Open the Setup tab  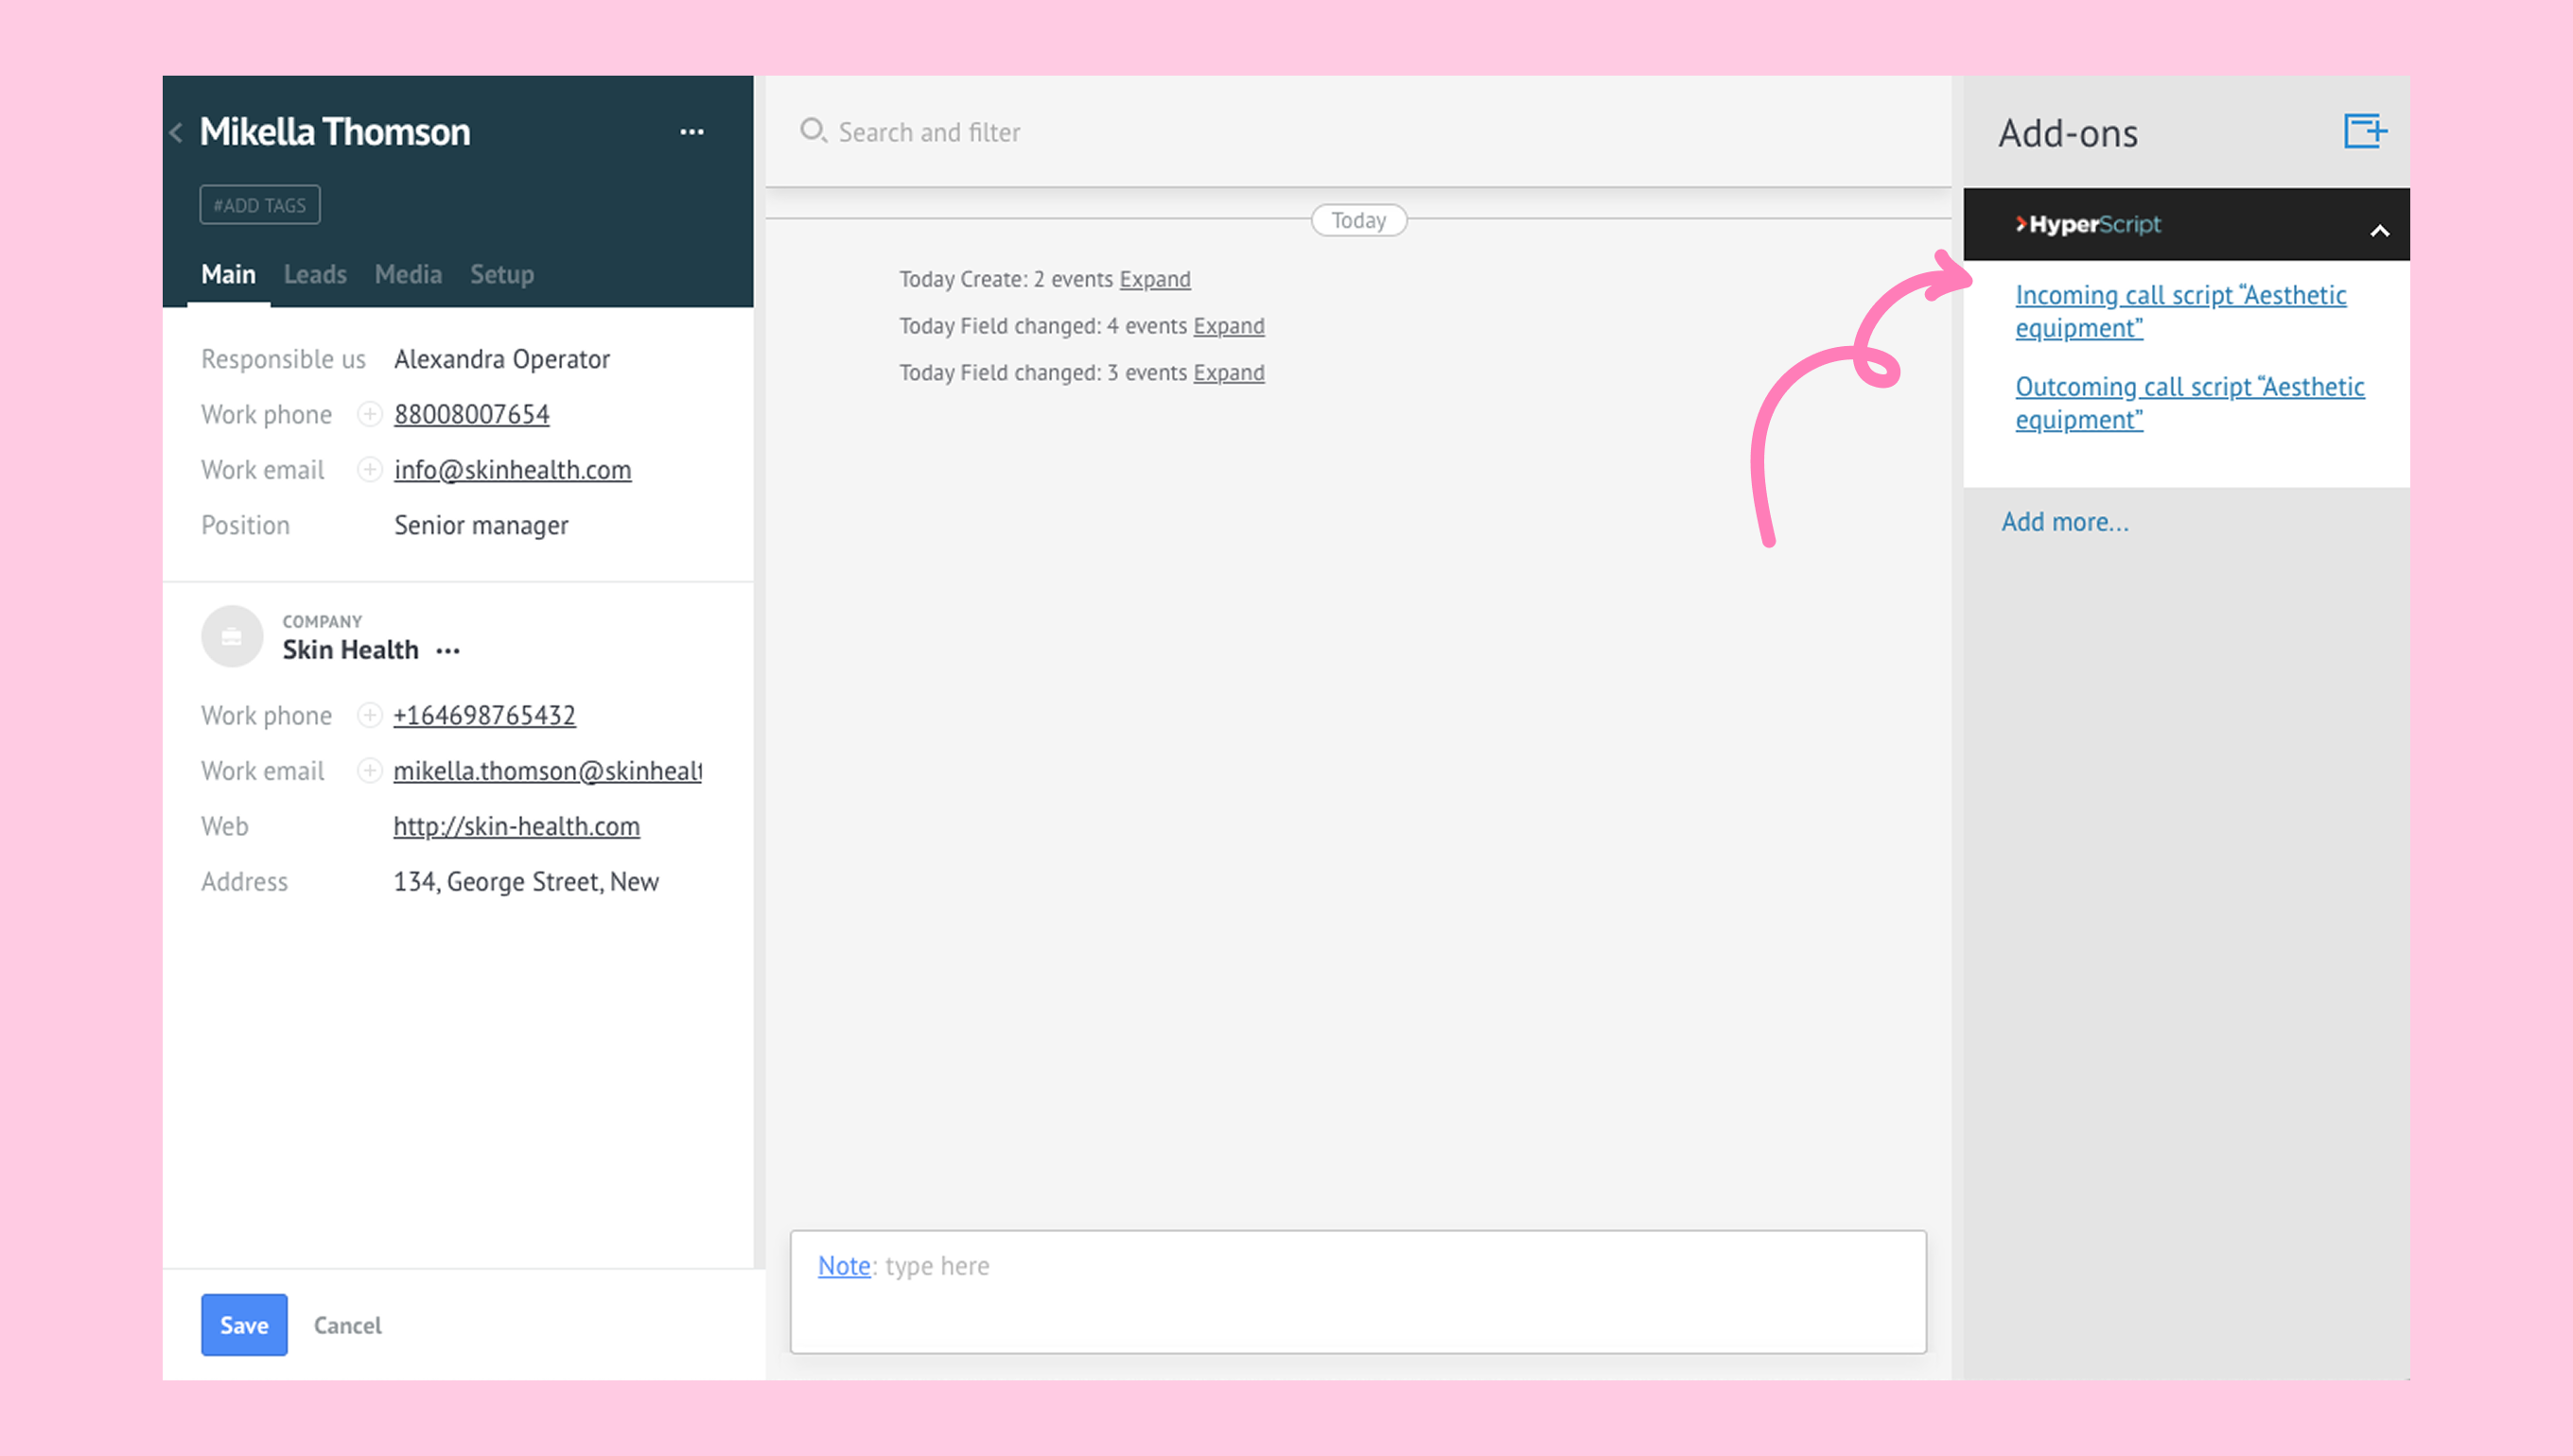click(501, 274)
